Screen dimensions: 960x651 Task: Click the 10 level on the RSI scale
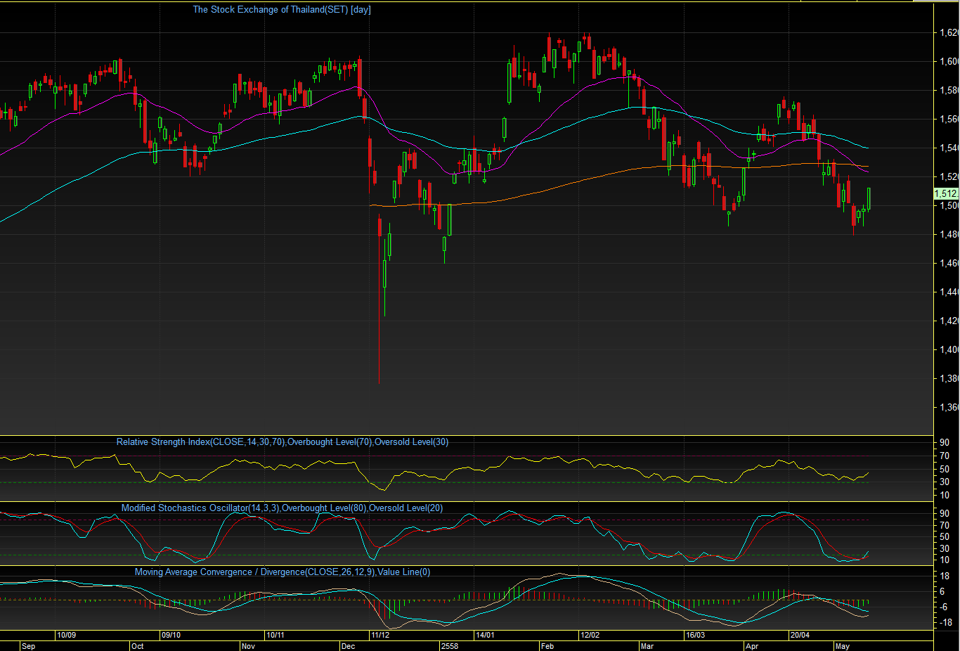pyautogui.click(x=945, y=496)
